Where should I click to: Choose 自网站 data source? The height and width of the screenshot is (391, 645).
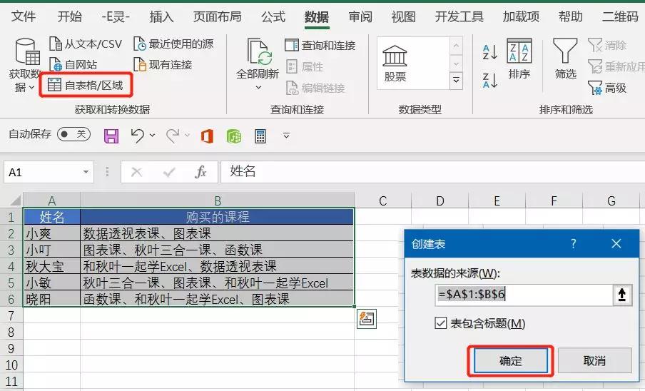point(73,64)
